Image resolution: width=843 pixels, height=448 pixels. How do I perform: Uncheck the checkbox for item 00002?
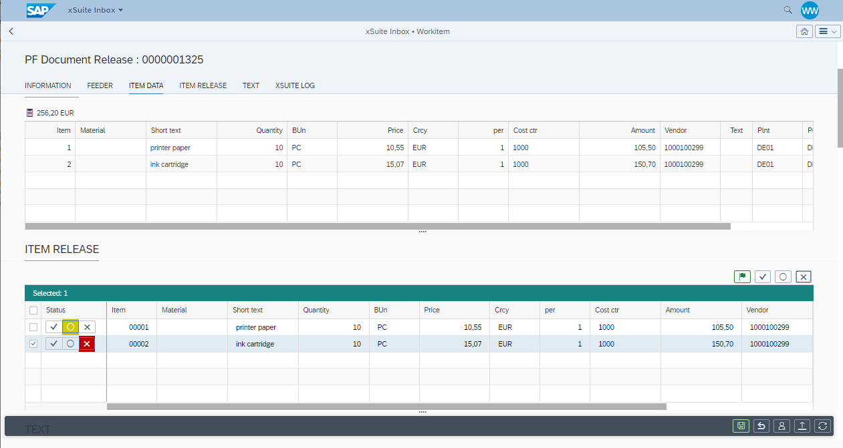(33, 344)
